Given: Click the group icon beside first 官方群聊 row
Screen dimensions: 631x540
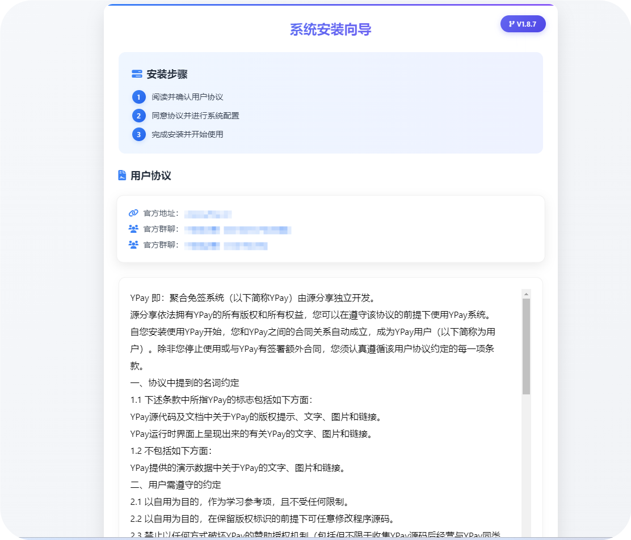Looking at the screenshot, I should [133, 229].
